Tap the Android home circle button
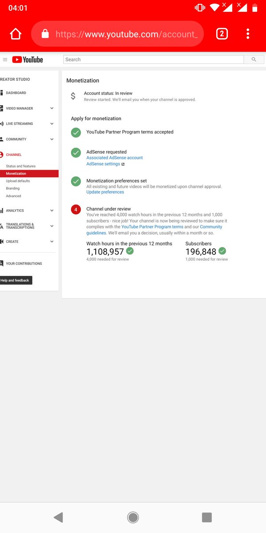This screenshot has width=266, height=533. 133,517
